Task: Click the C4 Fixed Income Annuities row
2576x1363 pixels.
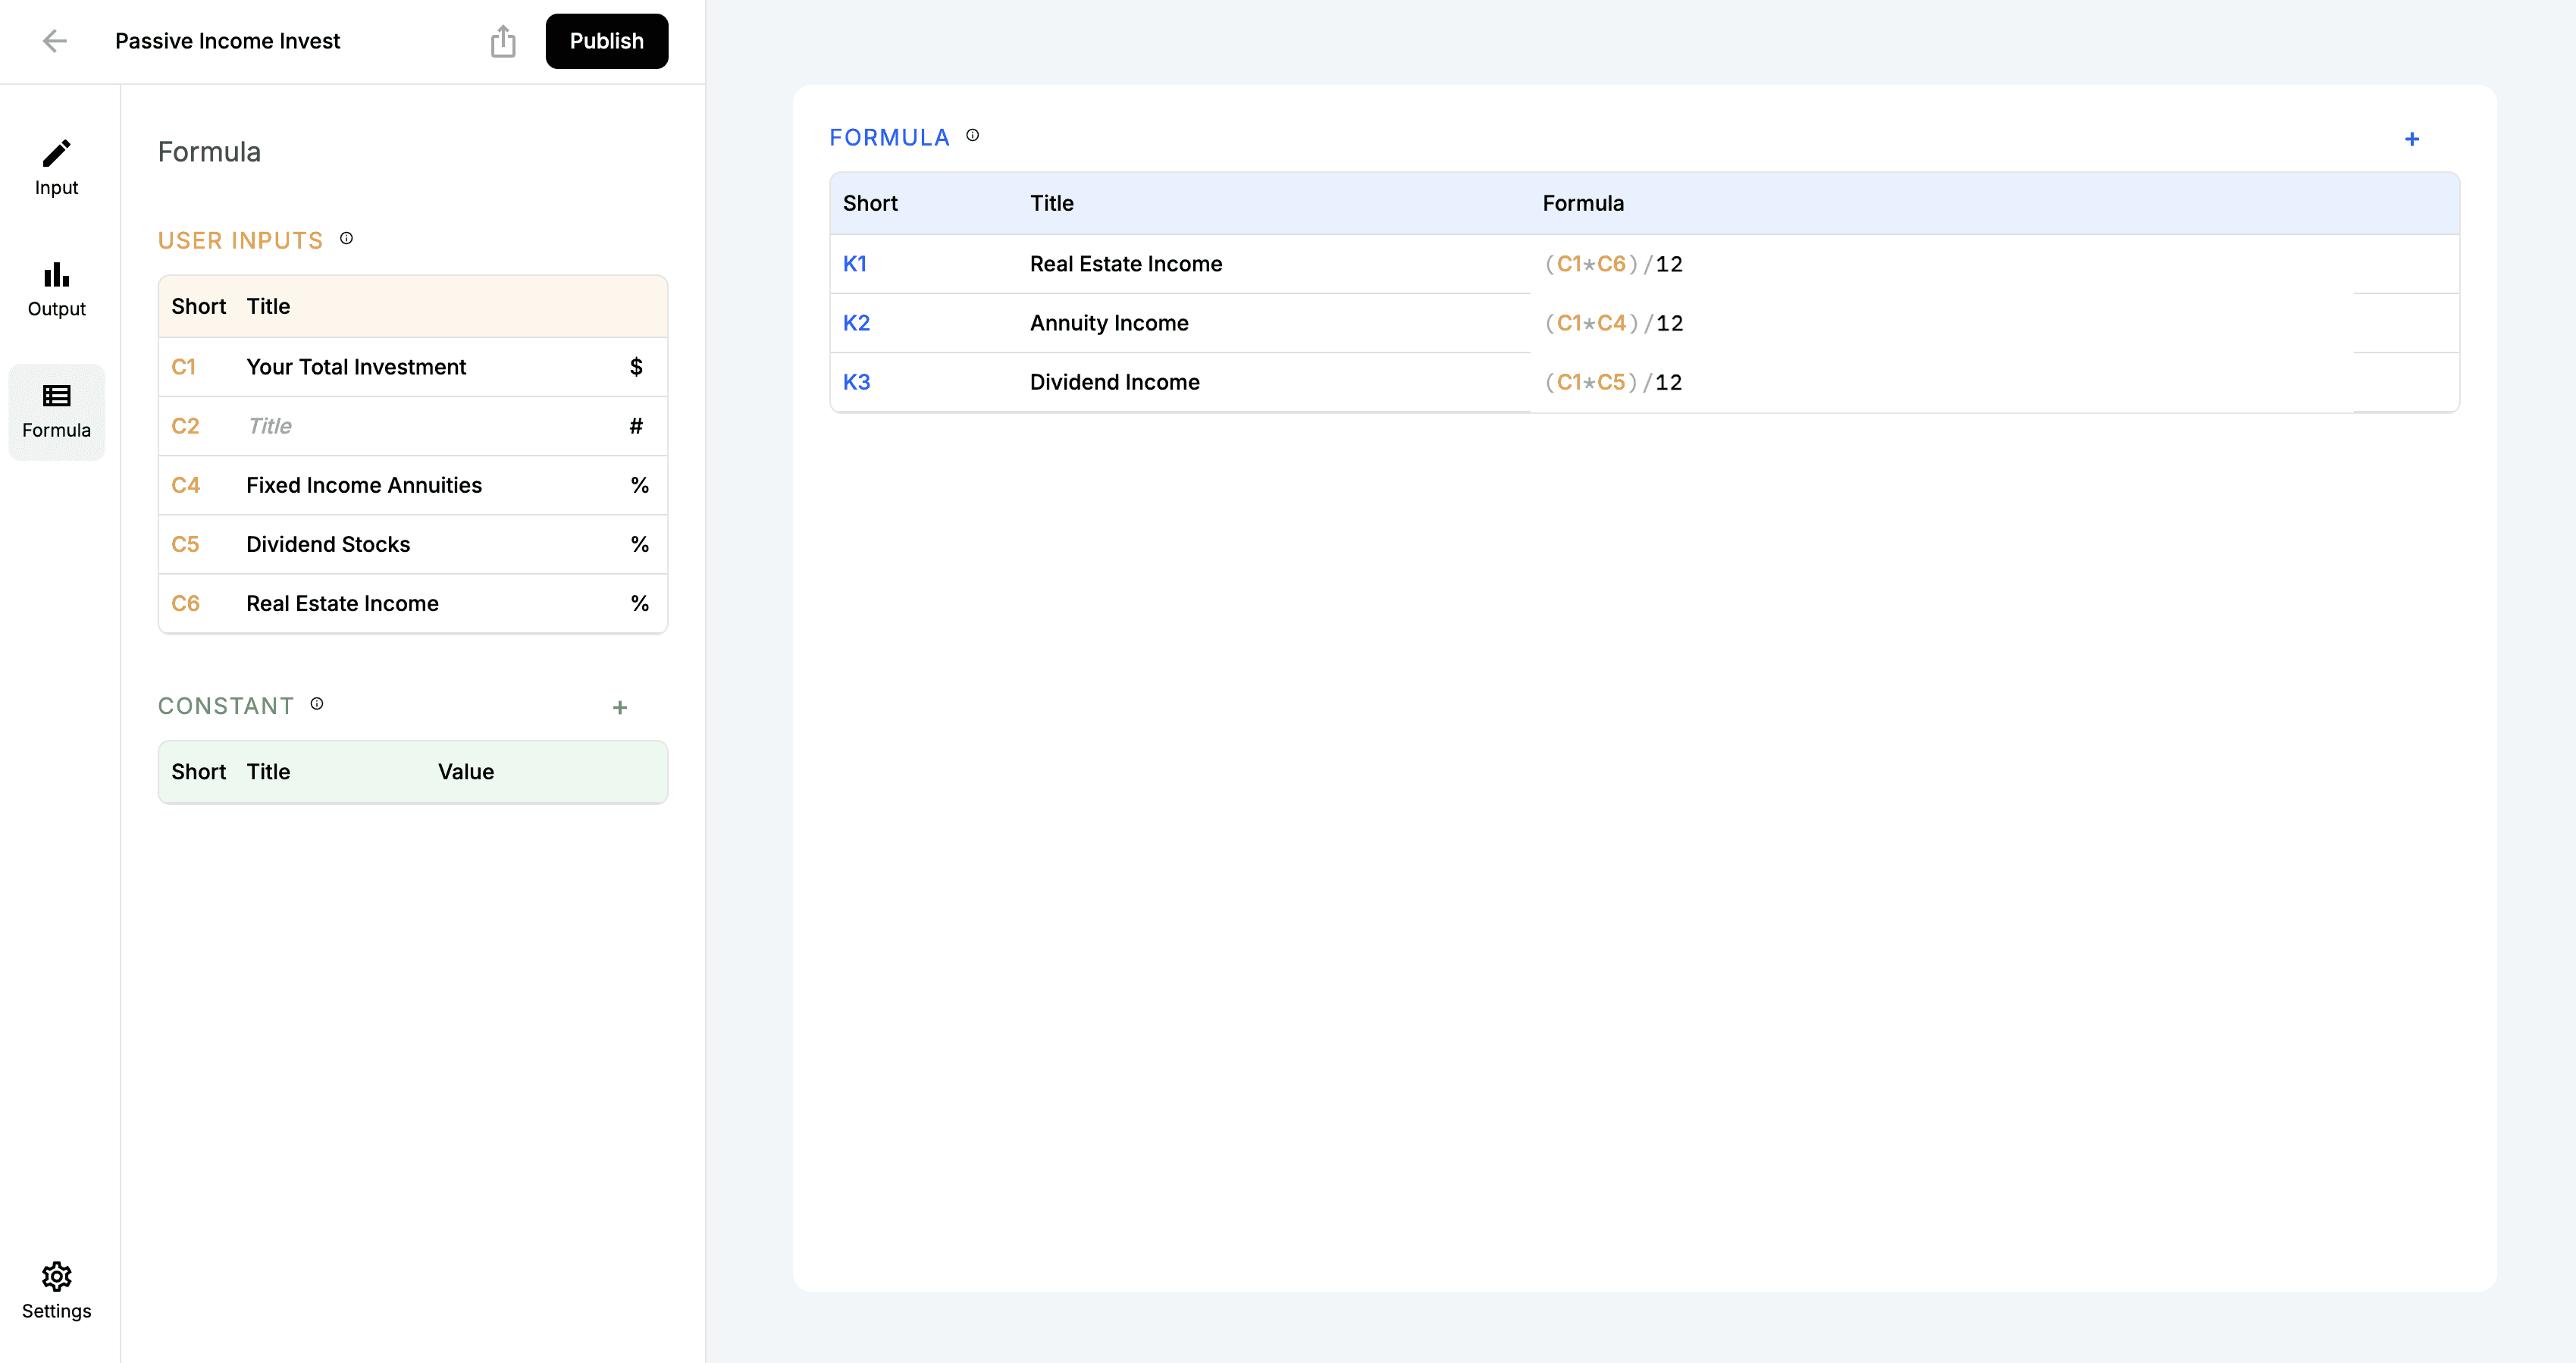Action: pos(364,485)
